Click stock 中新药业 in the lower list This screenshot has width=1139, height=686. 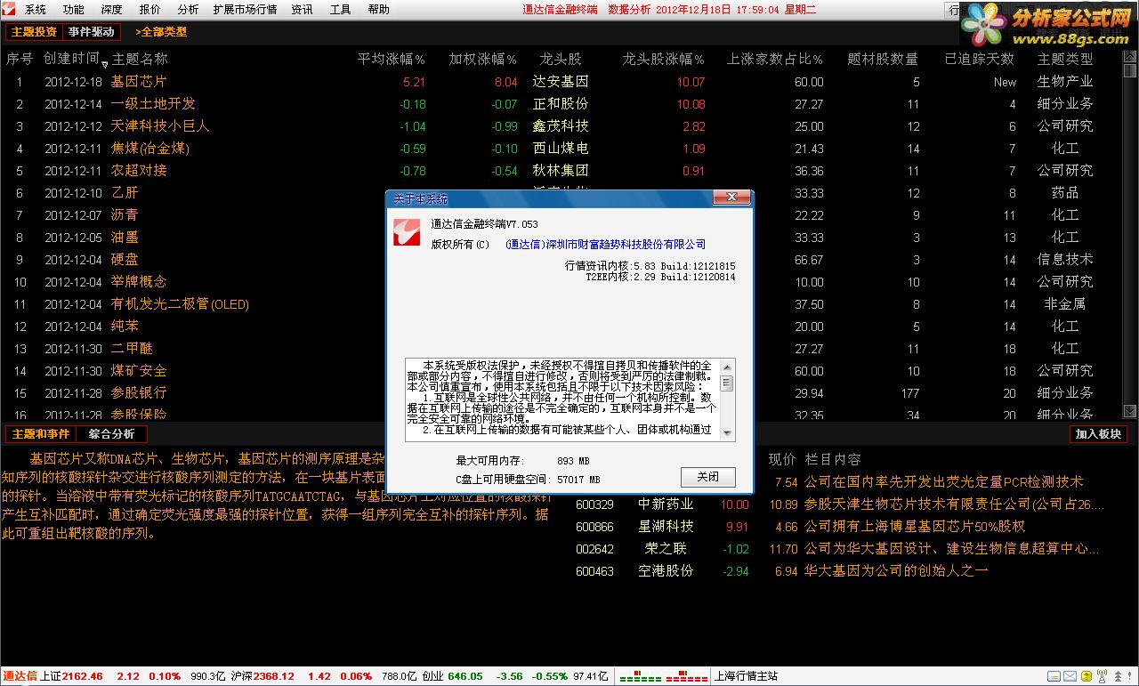[666, 504]
